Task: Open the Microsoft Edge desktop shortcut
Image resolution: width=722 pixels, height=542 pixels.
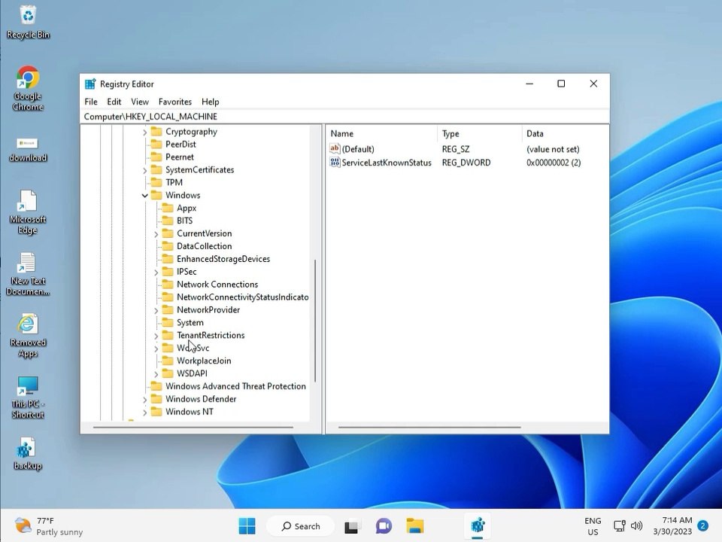Action: [x=28, y=212]
